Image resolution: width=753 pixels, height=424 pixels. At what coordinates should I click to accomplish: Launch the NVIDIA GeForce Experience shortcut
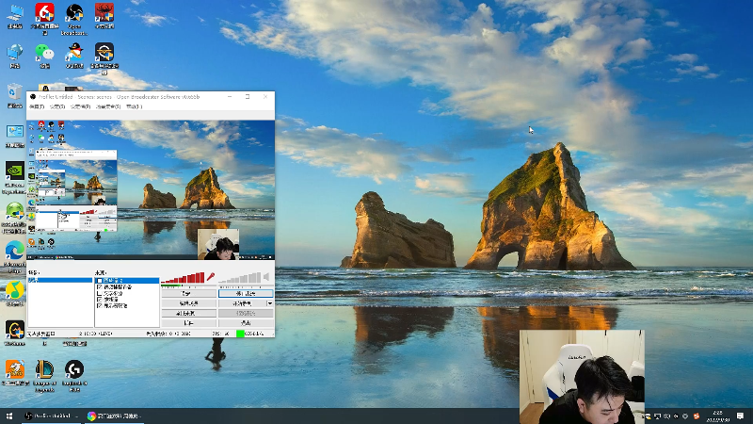(15, 176)
